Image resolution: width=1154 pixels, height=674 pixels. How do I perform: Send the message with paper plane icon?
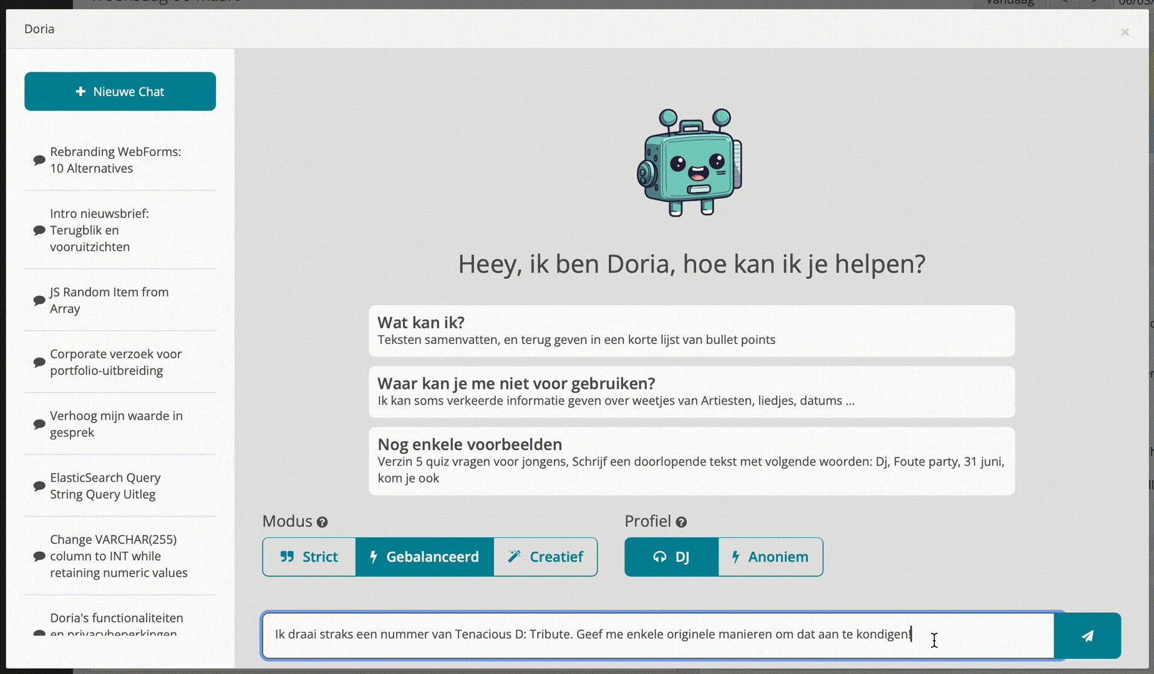point(1087,636)
